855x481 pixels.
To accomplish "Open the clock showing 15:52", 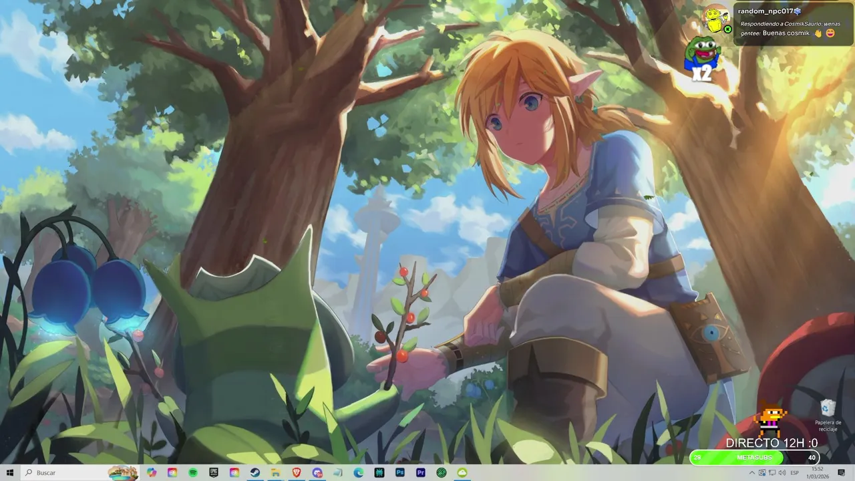I will 817,472.
